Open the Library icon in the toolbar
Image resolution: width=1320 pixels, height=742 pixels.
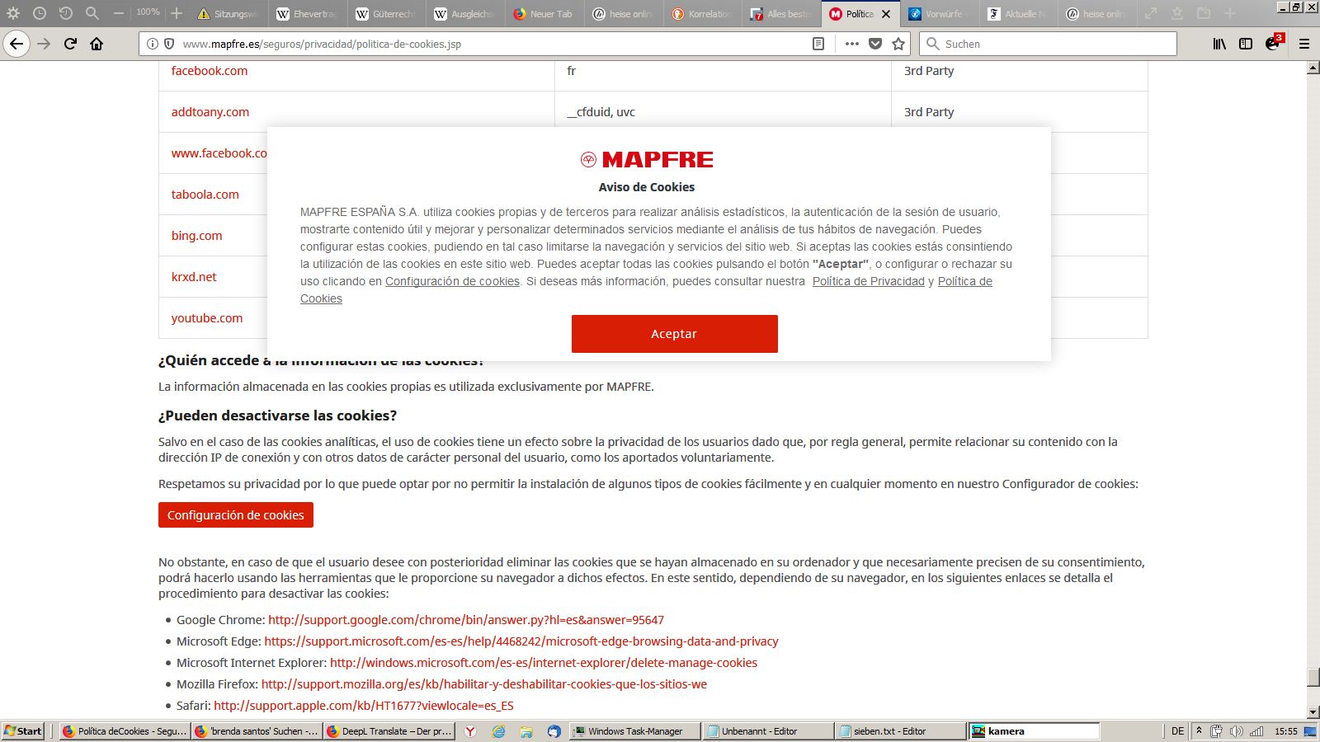1219,44
